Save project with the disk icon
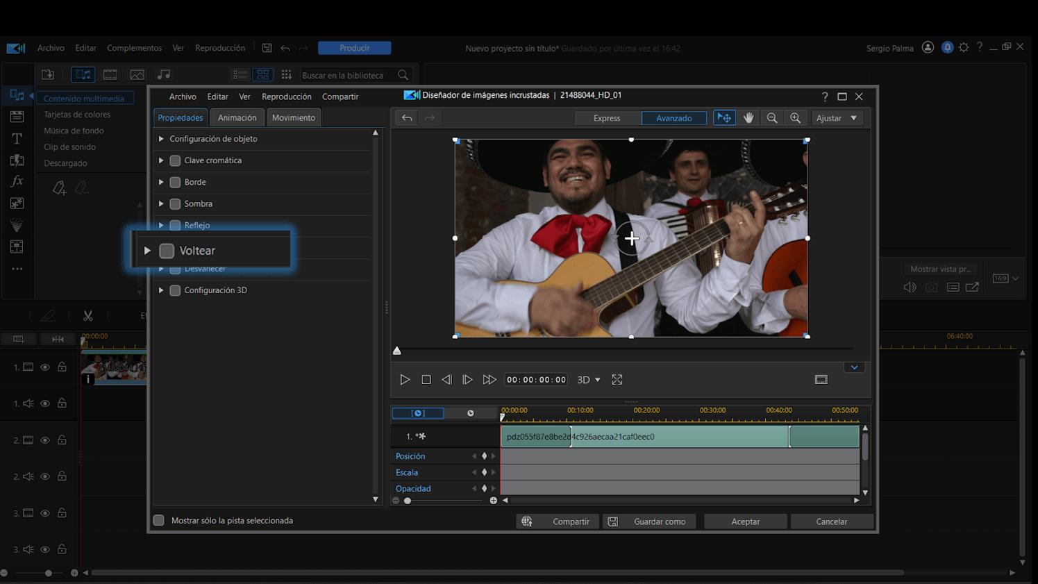The image size is (1038, 584). tap(267, 48)
